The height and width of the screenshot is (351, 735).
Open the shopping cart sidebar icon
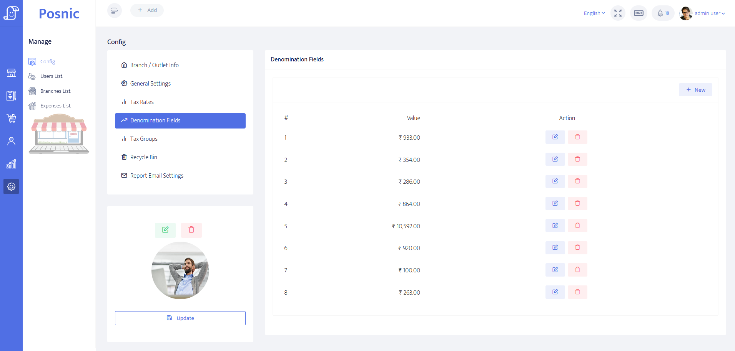point(12,118)
